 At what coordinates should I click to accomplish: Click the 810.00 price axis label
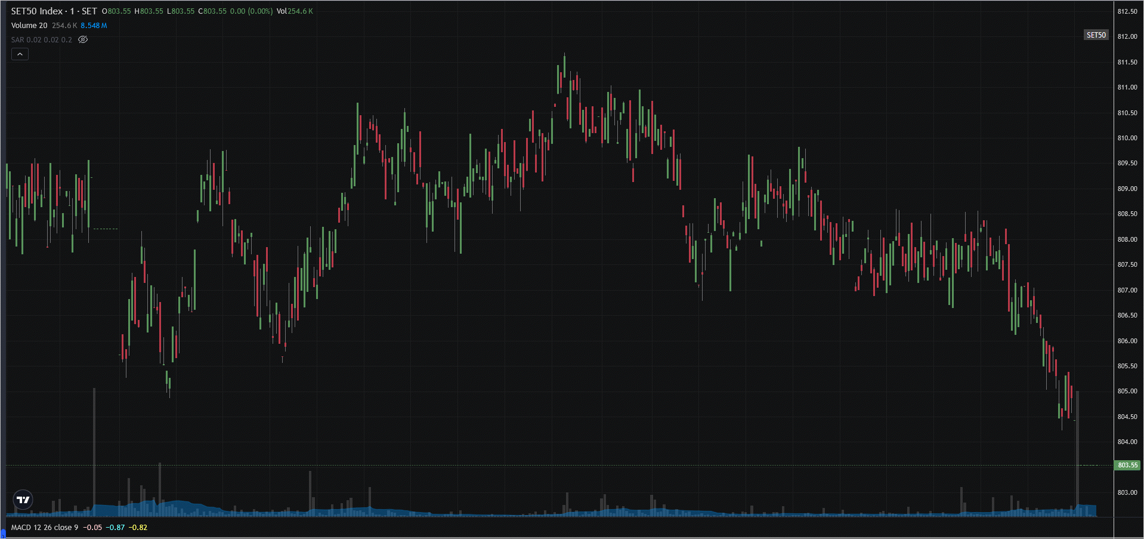click(x=1127, y=138)
